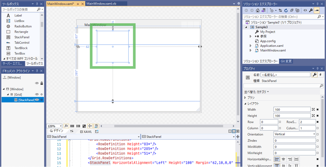326x167 pixels.
Task: Expand the ブラシ property category
Action: pos(245,98)
